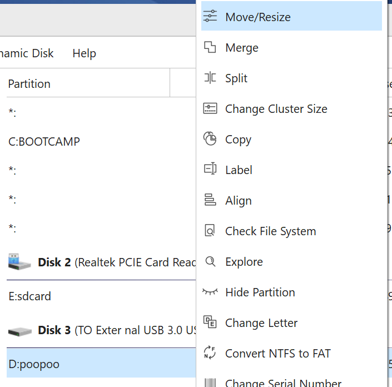Open the Dynamic Disk menu
Screen dimensions: 392x387
click(27, 53)
